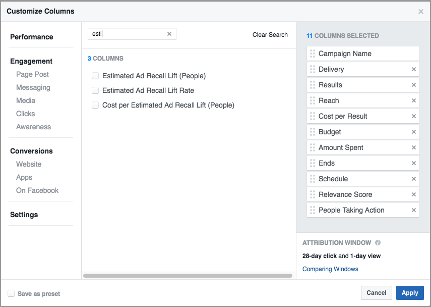Click inside the column search input field
This screenshot has height=307, width=431.
[129, 34]
